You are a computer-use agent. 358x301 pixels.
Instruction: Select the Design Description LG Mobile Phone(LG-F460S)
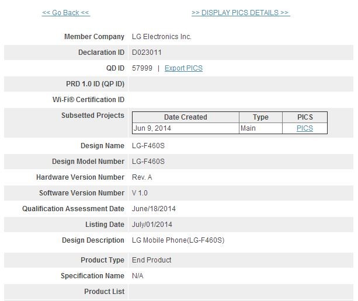point(178,240)
